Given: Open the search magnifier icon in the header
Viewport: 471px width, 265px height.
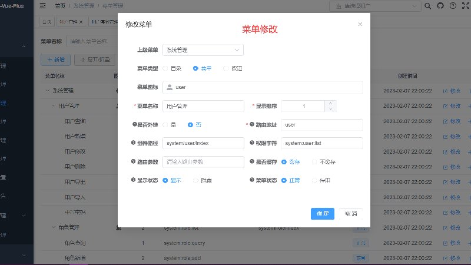Looking at the screenshot, I should [428, 6].
